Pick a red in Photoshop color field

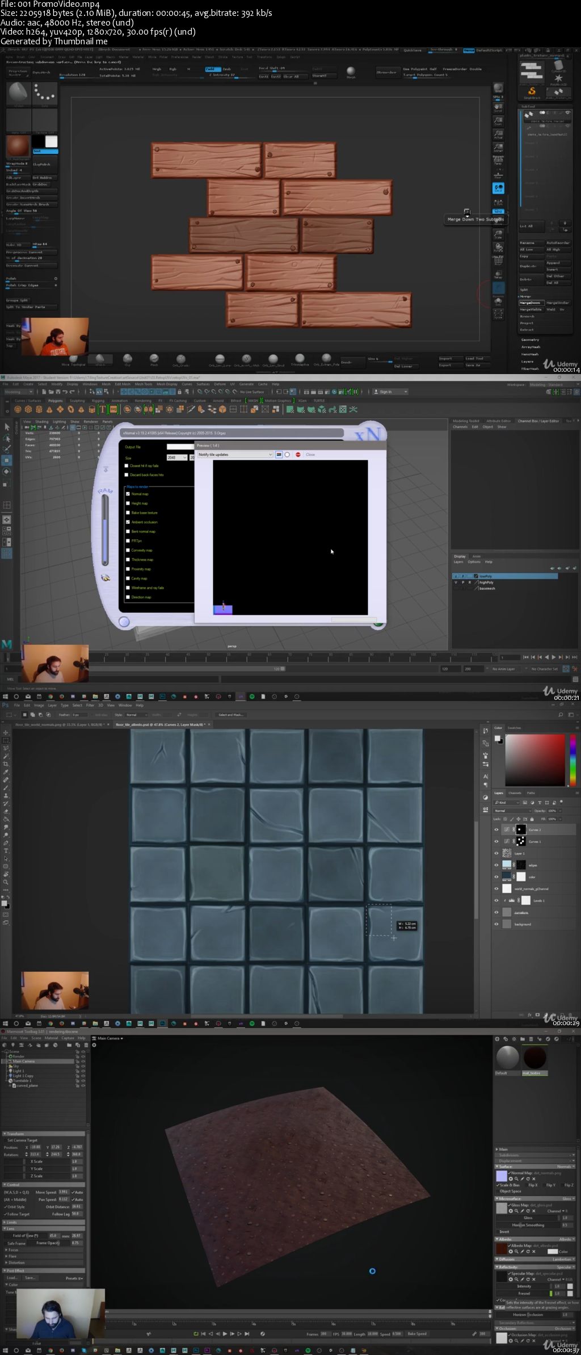(536, 760)
